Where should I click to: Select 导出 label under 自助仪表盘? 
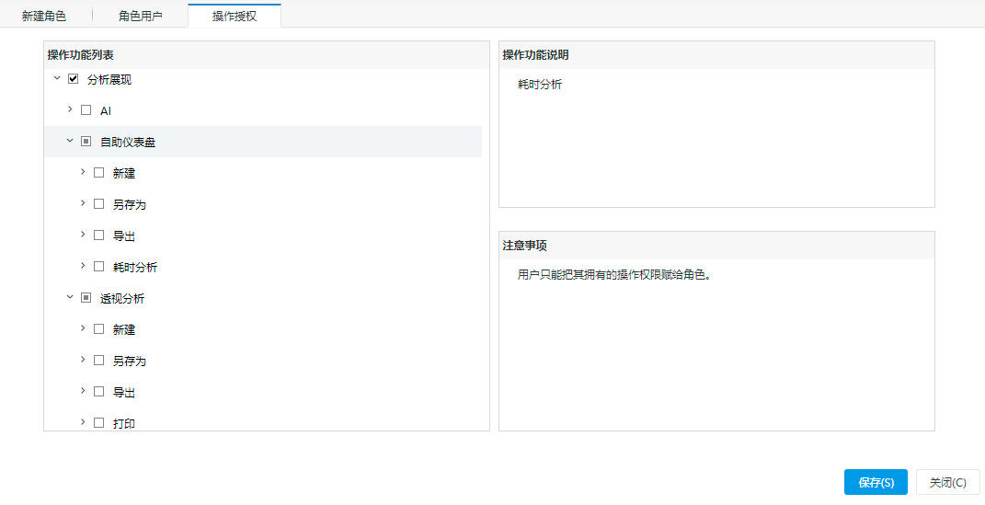tap(124, 236)
